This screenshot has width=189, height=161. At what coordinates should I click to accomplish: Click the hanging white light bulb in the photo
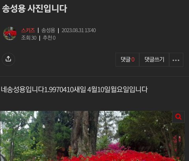point(44,126)
